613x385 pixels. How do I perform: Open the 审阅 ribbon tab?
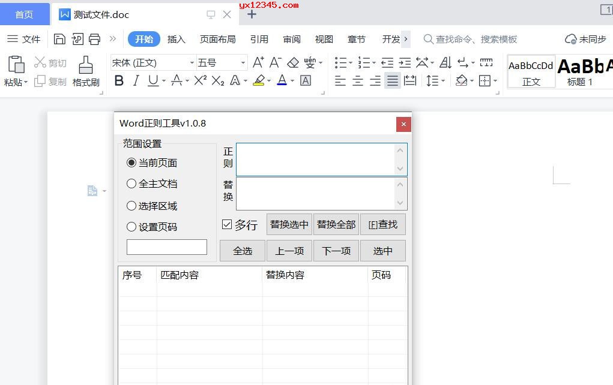(x=292, y=39)
